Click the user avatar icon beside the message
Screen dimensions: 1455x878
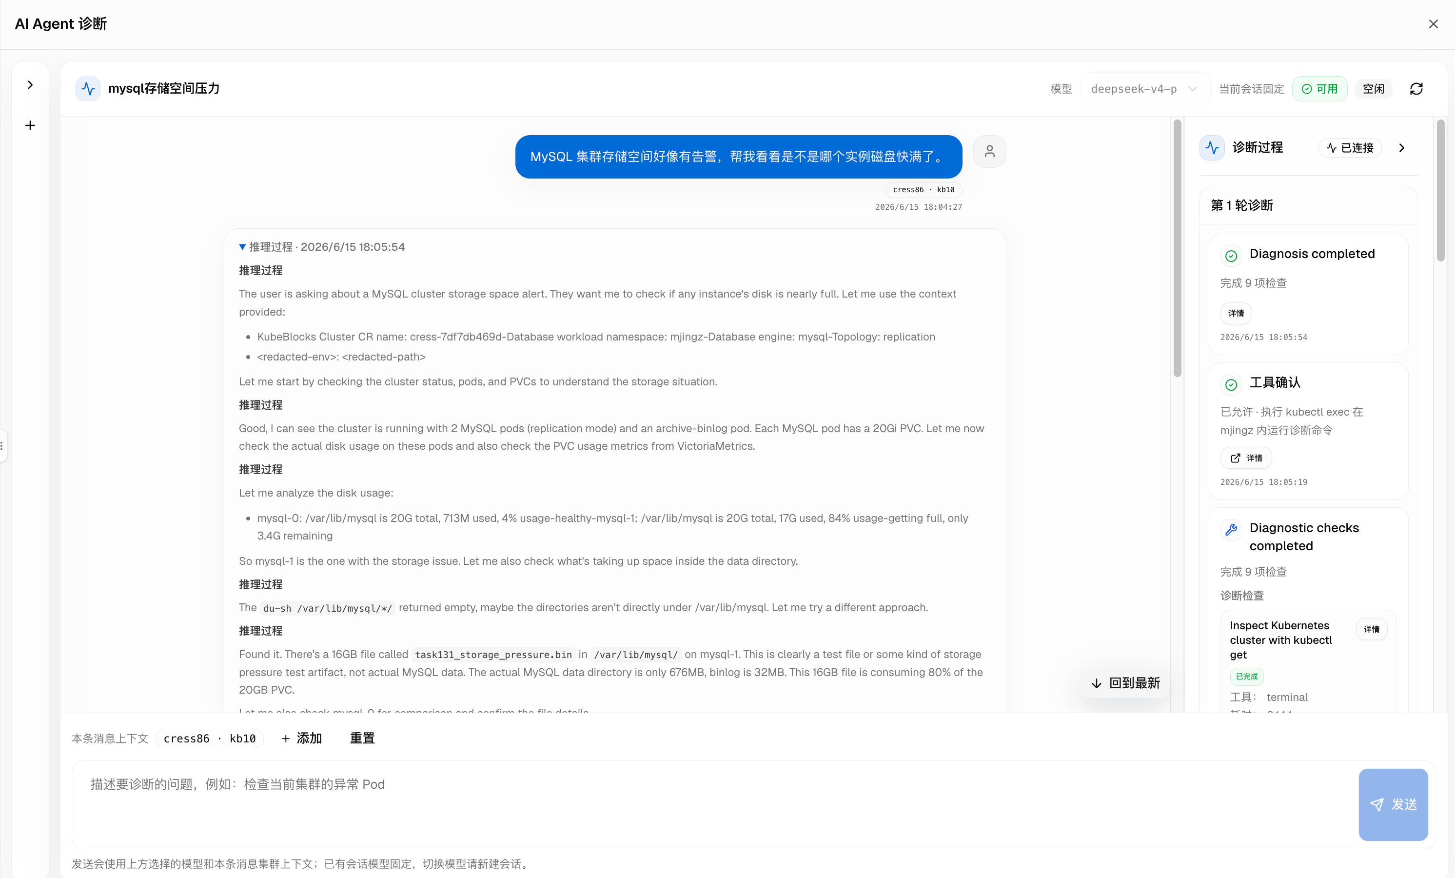pyautogui.click(x=990, y=151)
